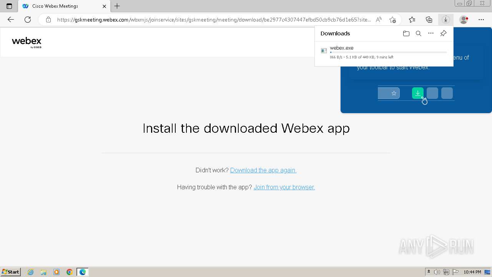Open media player from taskbar

[57, 272]
